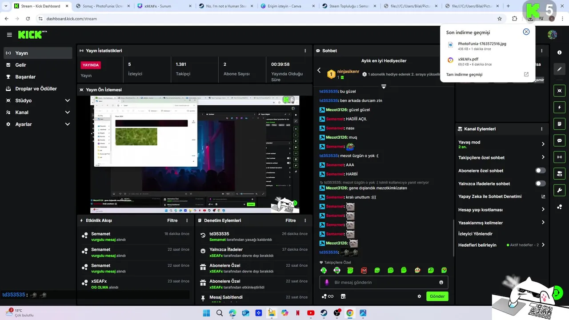Click the lightning bolt icon in right toolbar
Viewport: 569px width, 320px height.
(x=559, y=107)
